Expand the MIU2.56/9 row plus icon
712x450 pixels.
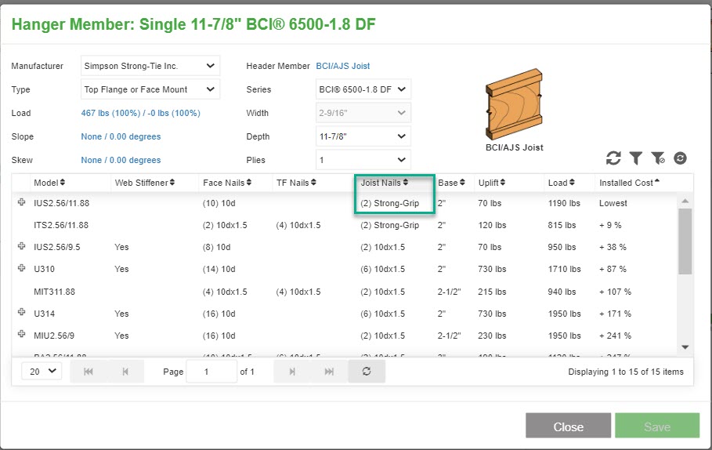point(21,334)
